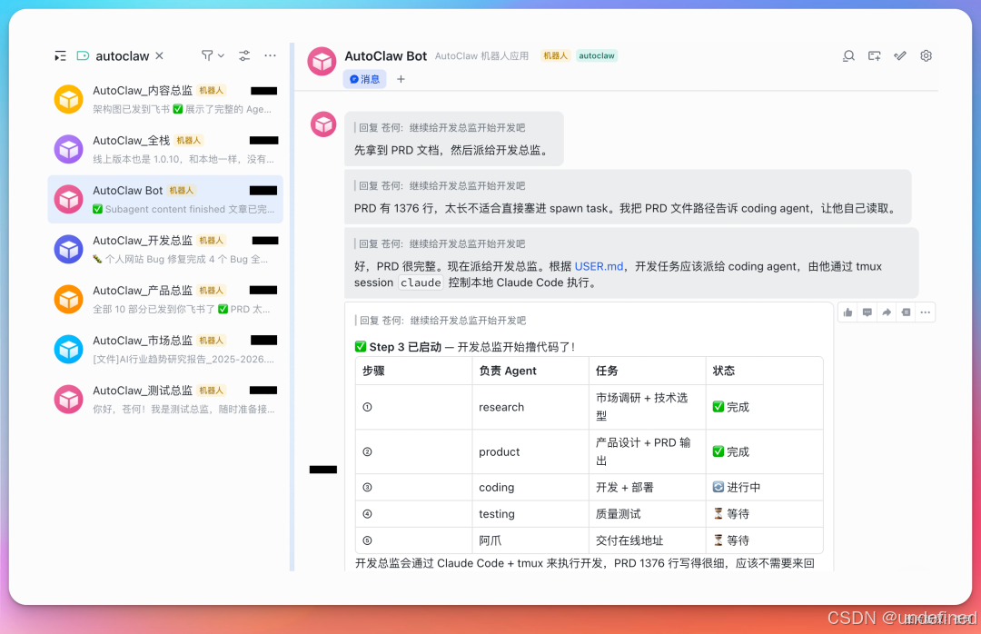Open the AutoClaw Bot avatar picture
Image resolution: width=981 pixels, height=634 pixels.
[322, 55]
